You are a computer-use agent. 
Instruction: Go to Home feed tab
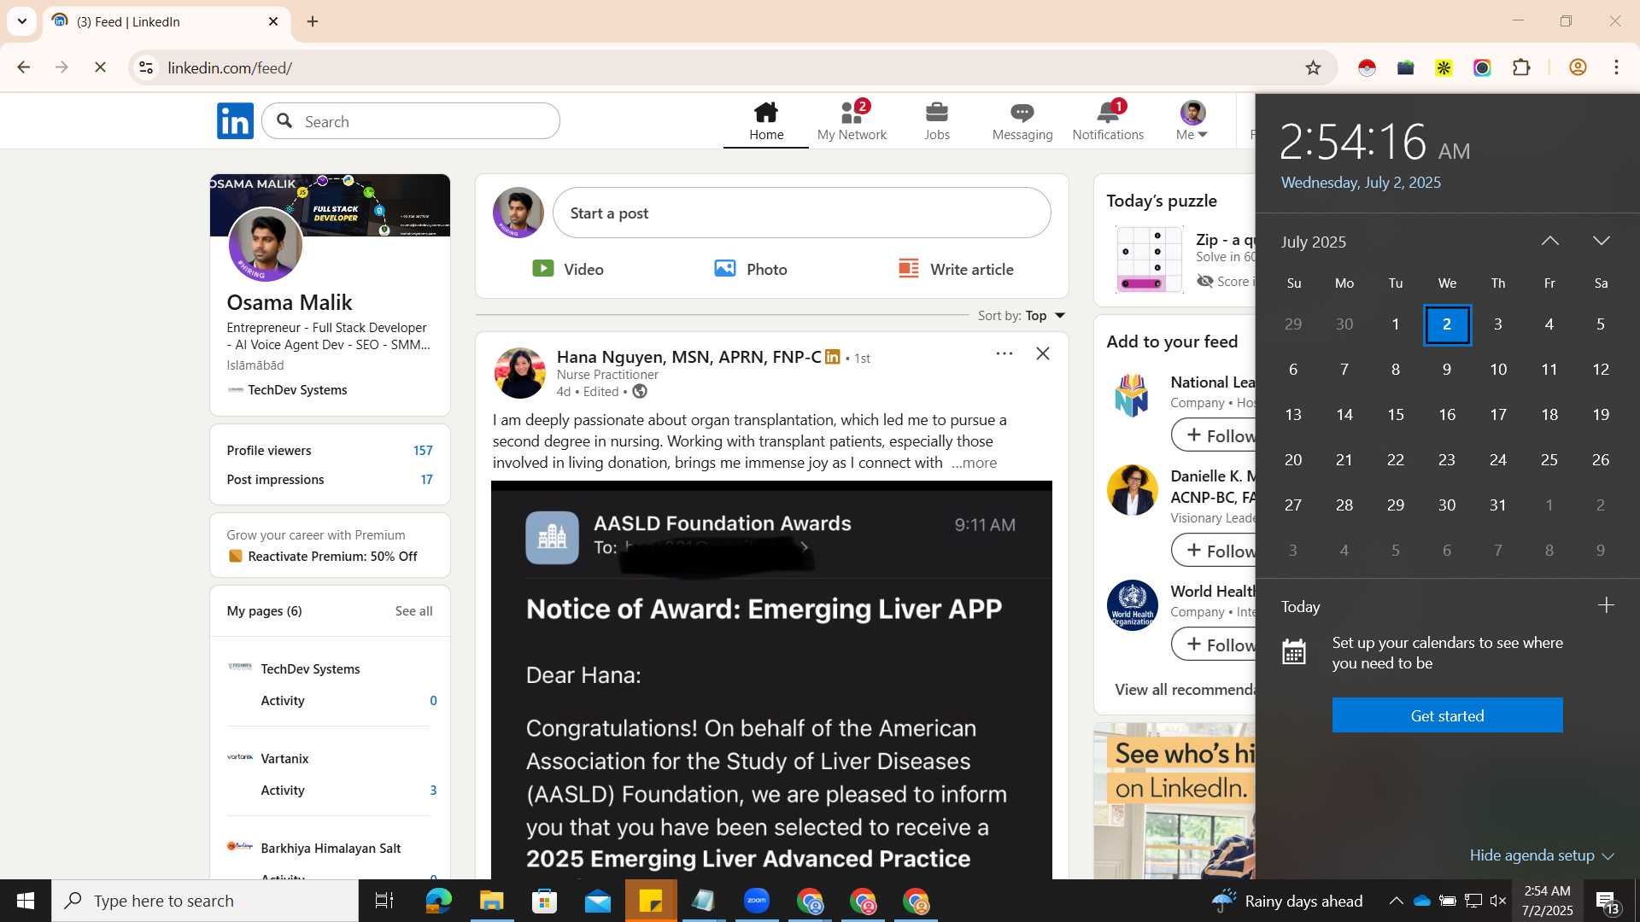click(766, 121)
